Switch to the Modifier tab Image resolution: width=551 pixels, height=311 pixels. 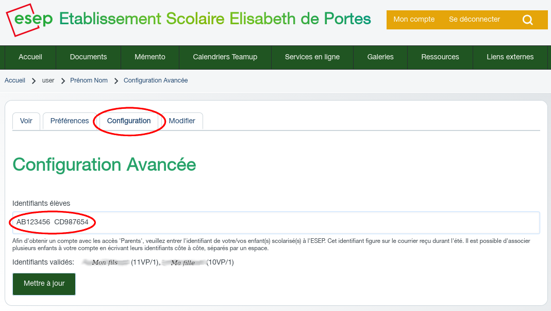[x=182, y=121]
